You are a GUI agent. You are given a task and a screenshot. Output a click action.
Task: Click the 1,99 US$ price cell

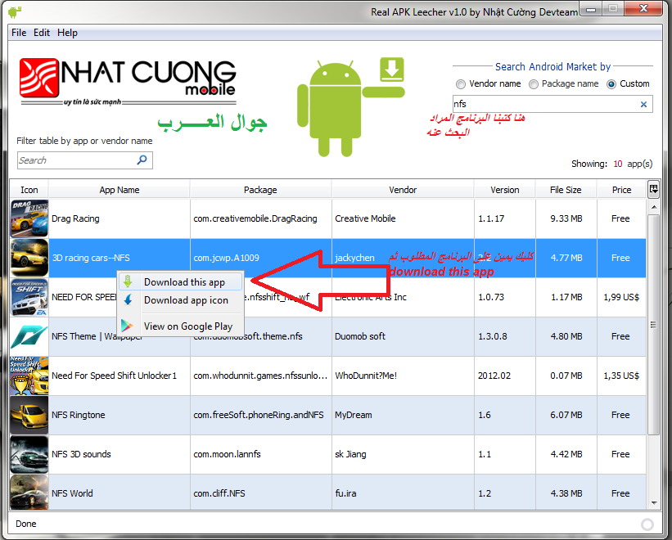(x=621, y=297)
